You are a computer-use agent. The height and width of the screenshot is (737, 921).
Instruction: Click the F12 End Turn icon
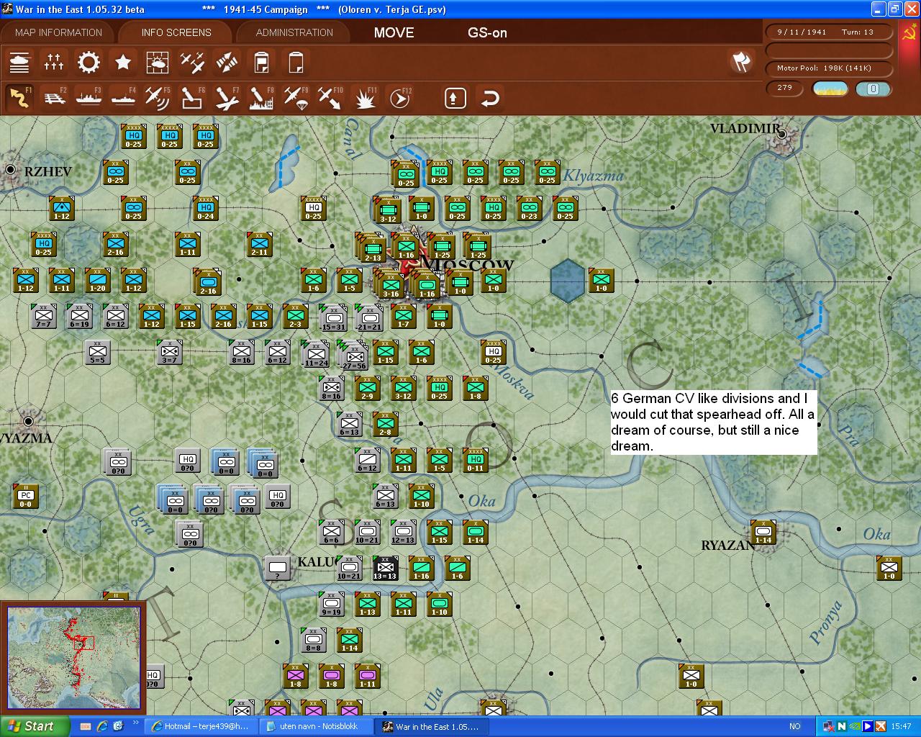[399, 97]
